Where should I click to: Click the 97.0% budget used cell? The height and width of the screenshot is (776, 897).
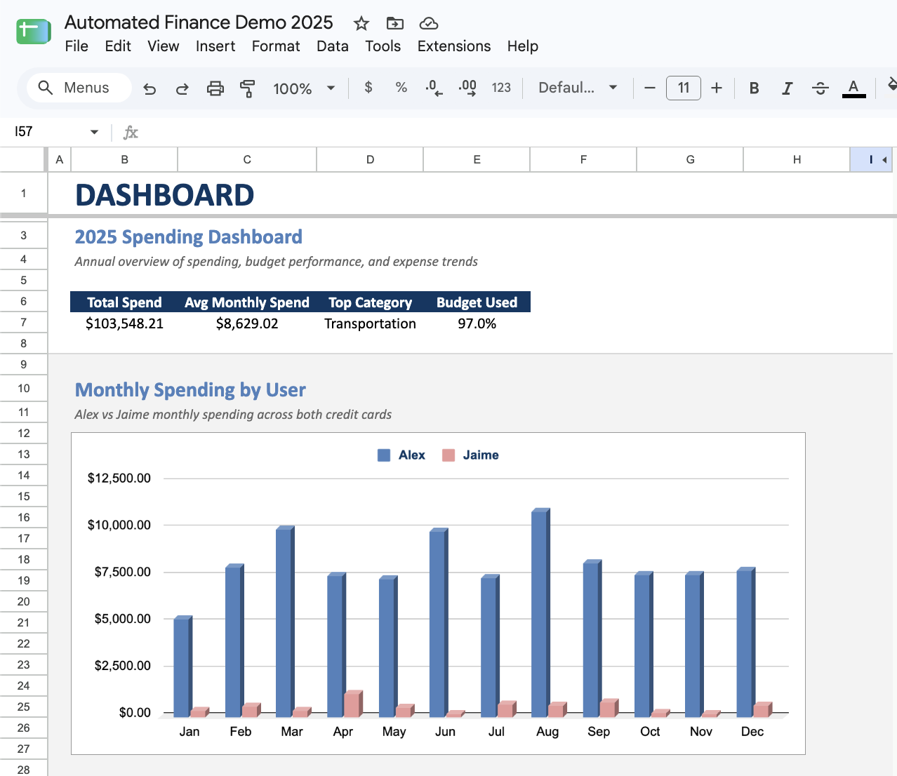click(477, 323)
